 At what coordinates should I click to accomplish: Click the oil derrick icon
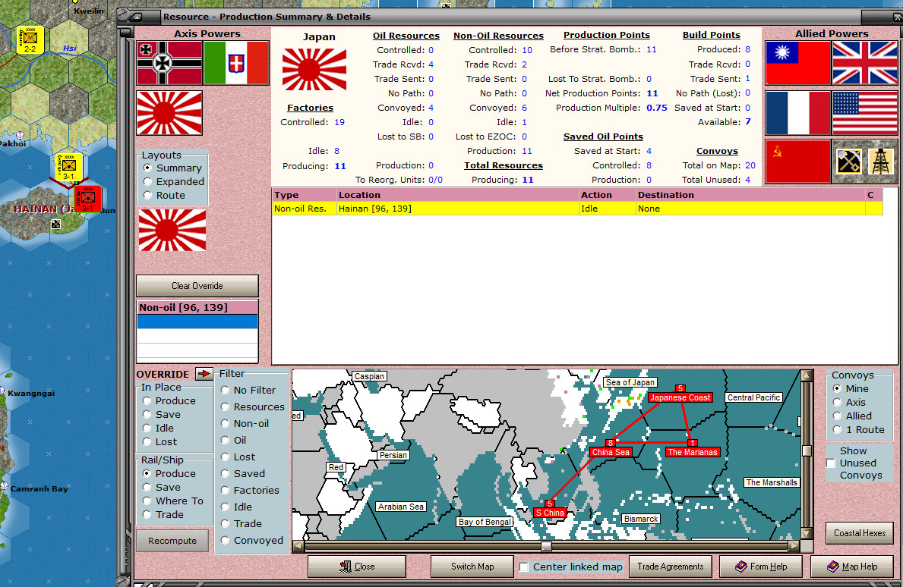(882, 162)
